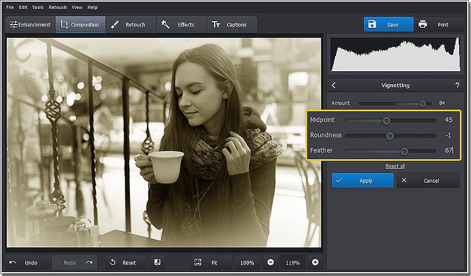Zoom out with the minus icon
The width and height of the screenshot is (471, 276).
pyautogui.click(x=270, y=262)
